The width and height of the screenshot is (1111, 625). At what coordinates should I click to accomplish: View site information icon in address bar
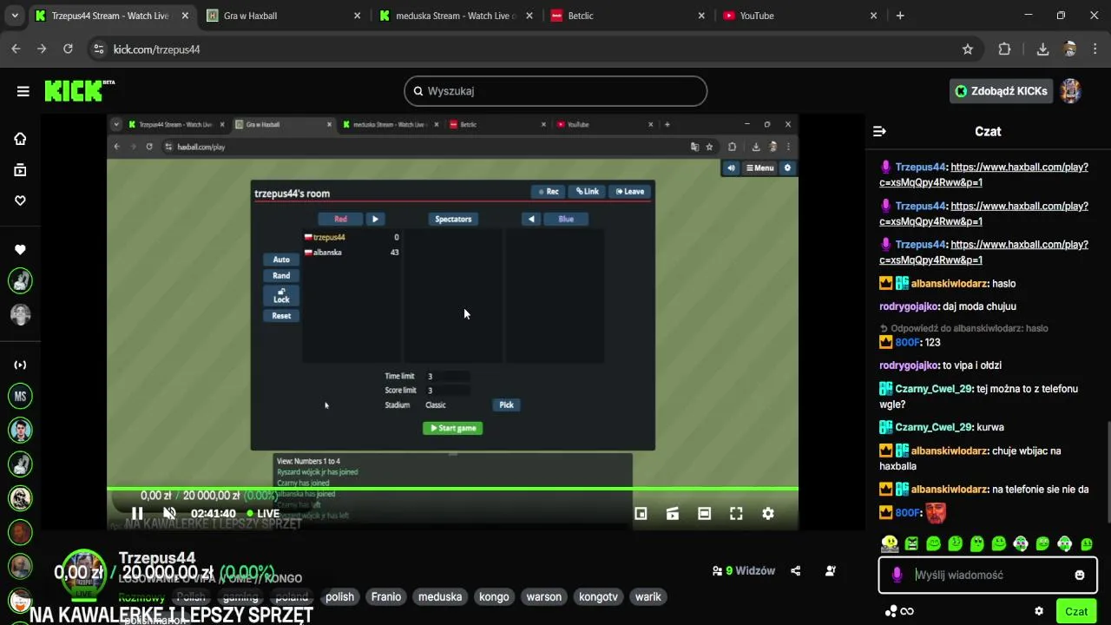98,49
